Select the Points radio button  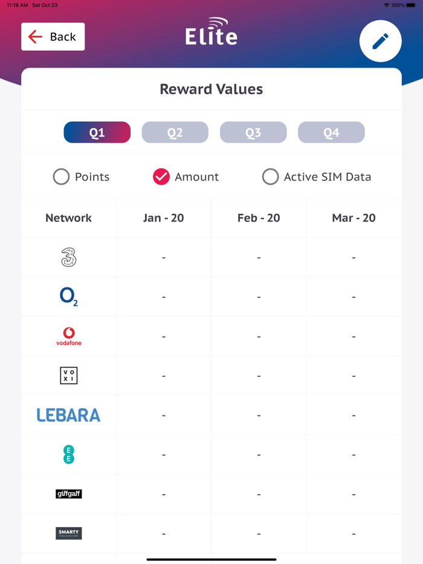61,176
